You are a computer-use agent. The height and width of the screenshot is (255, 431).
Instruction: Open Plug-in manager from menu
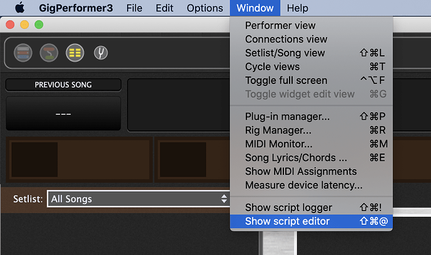tap(311, 117)
